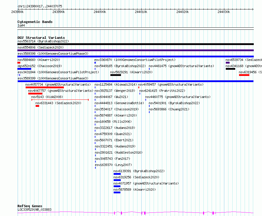Click the black nsv4341168 variant bar
This screenshot has width=262, height=216.
point(231,69)
